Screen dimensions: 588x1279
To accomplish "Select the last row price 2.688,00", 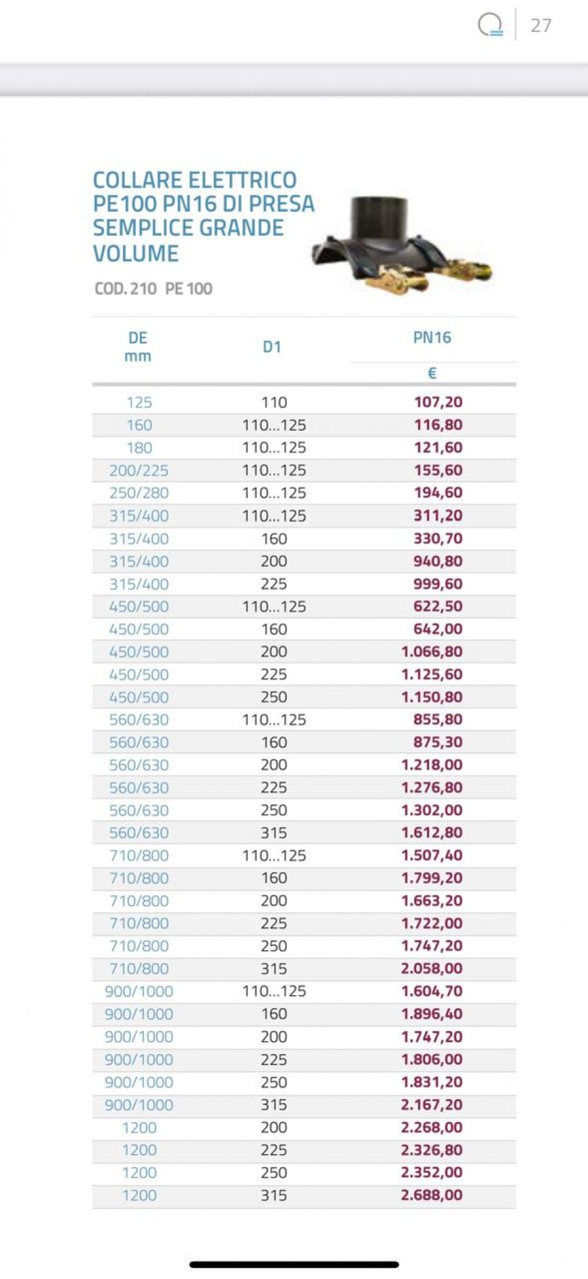I will tap(432, 1195).
